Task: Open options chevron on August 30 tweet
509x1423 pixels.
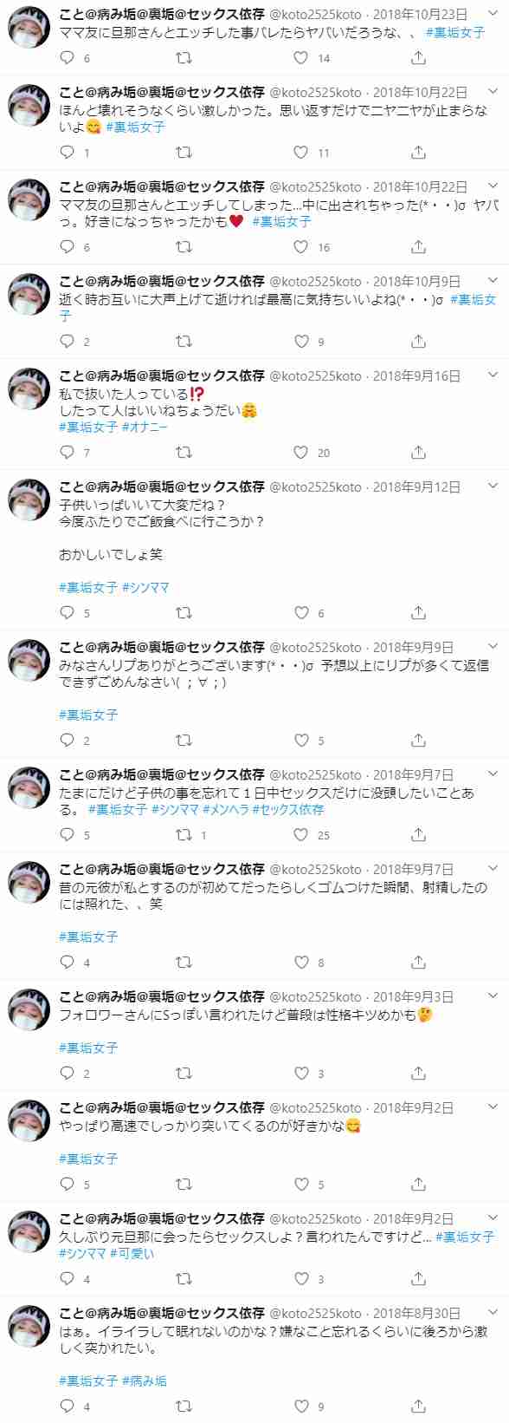Action: 493,1312
